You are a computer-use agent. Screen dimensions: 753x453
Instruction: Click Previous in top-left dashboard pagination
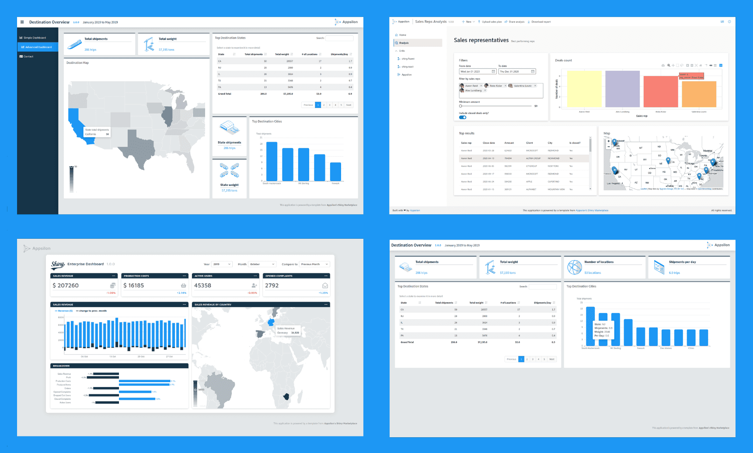click(308, 105)
